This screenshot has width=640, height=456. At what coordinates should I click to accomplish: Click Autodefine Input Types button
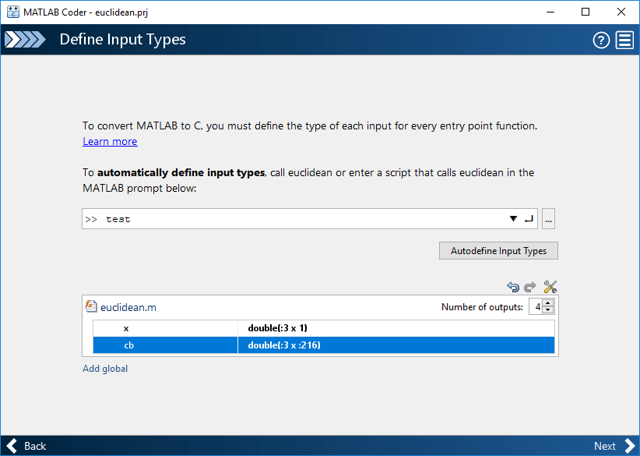498,251
